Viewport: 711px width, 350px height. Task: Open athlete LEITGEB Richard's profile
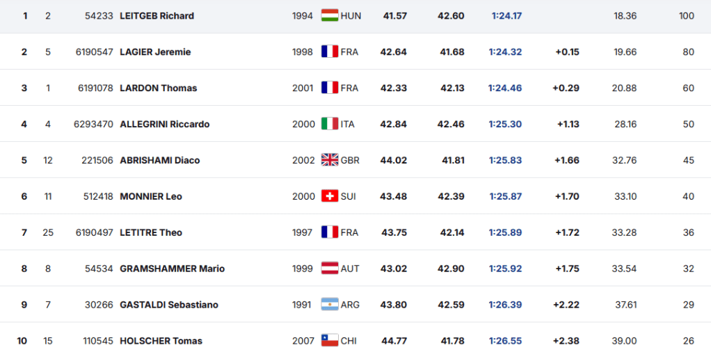click(157, 15)
